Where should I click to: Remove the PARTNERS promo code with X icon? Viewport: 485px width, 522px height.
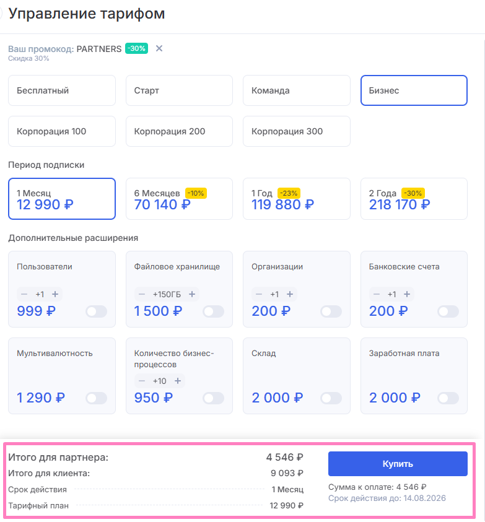[159, 48]
